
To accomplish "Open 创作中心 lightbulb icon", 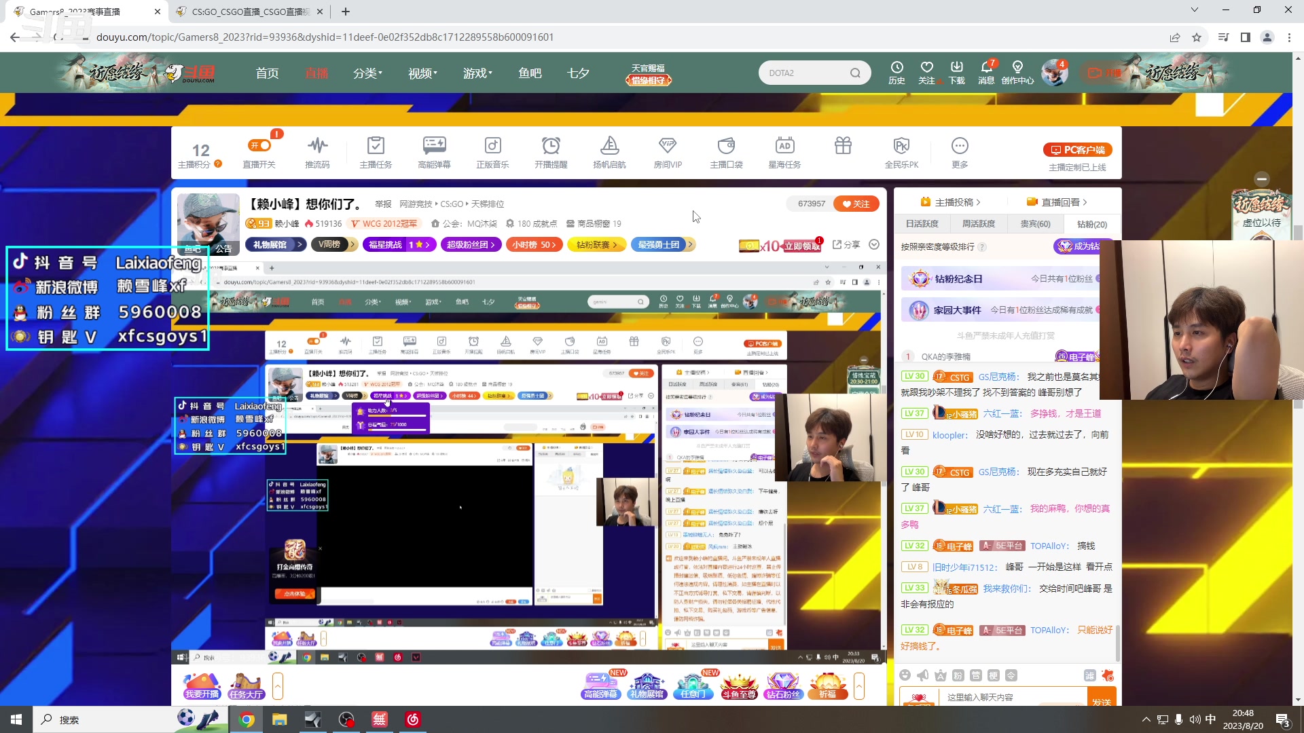I will pyautogui.click(x=1017, y=72).
